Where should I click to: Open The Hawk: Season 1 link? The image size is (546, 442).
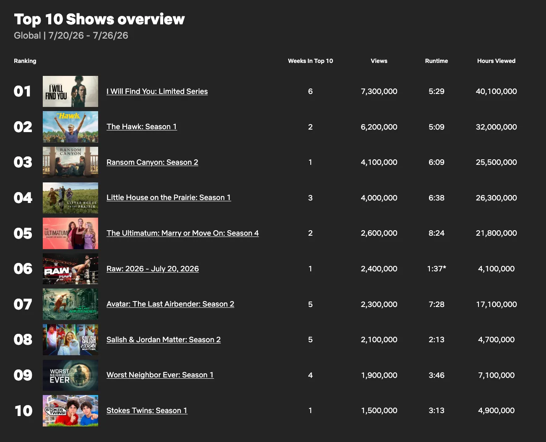click(x=142, y=127)
